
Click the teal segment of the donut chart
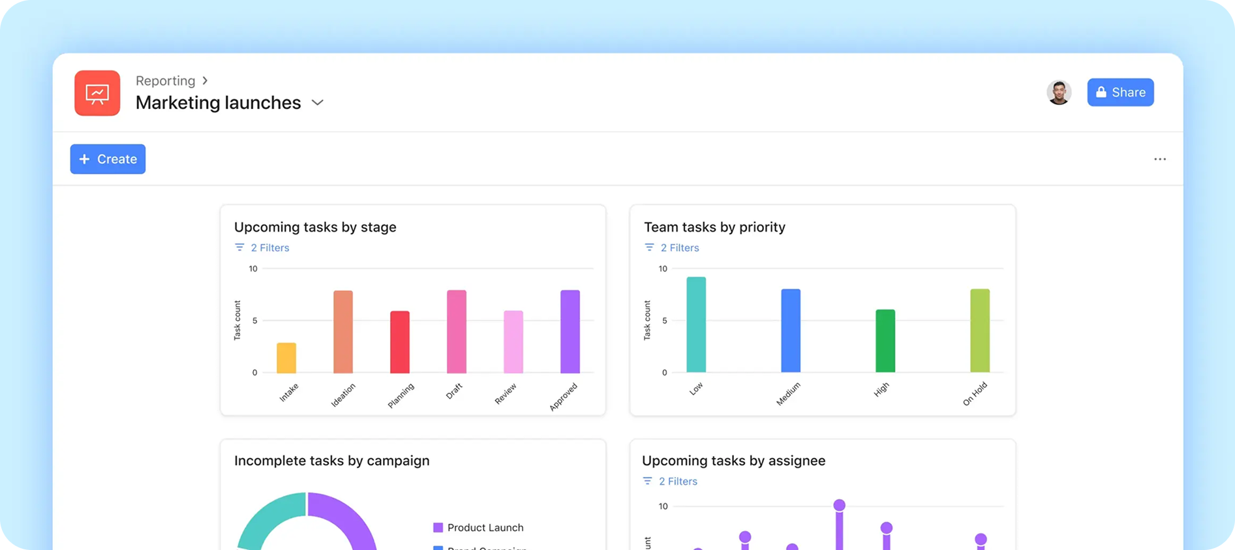coord(267,519)
